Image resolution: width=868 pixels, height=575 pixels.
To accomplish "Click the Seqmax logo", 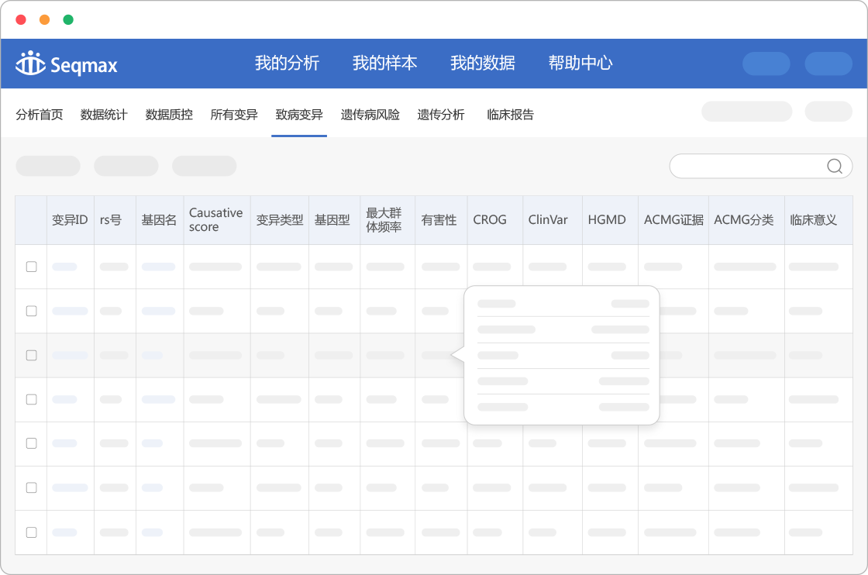I will click(x=67, y=64).
